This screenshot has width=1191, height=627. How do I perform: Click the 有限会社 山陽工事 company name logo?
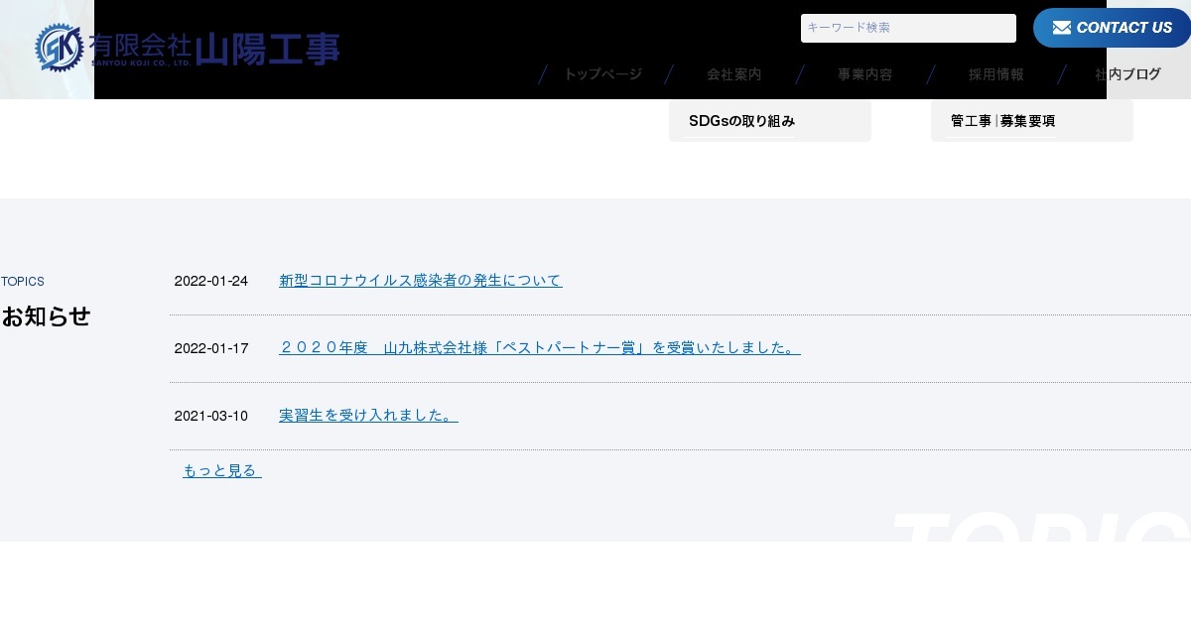tap(213, 48)
